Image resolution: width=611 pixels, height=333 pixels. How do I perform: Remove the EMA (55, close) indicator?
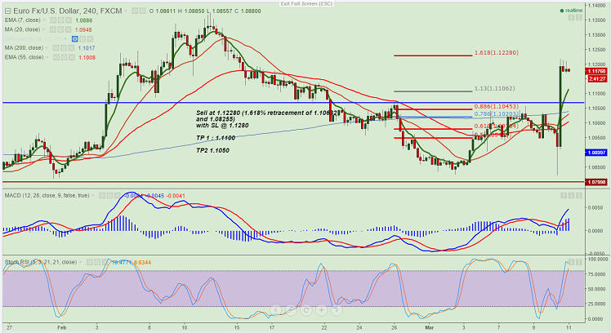(71, 57)
